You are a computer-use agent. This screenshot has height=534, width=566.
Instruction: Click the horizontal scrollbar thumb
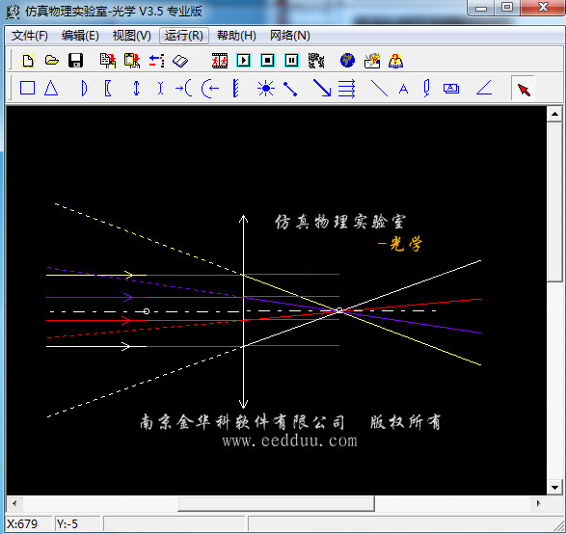(x=276, y=503)
